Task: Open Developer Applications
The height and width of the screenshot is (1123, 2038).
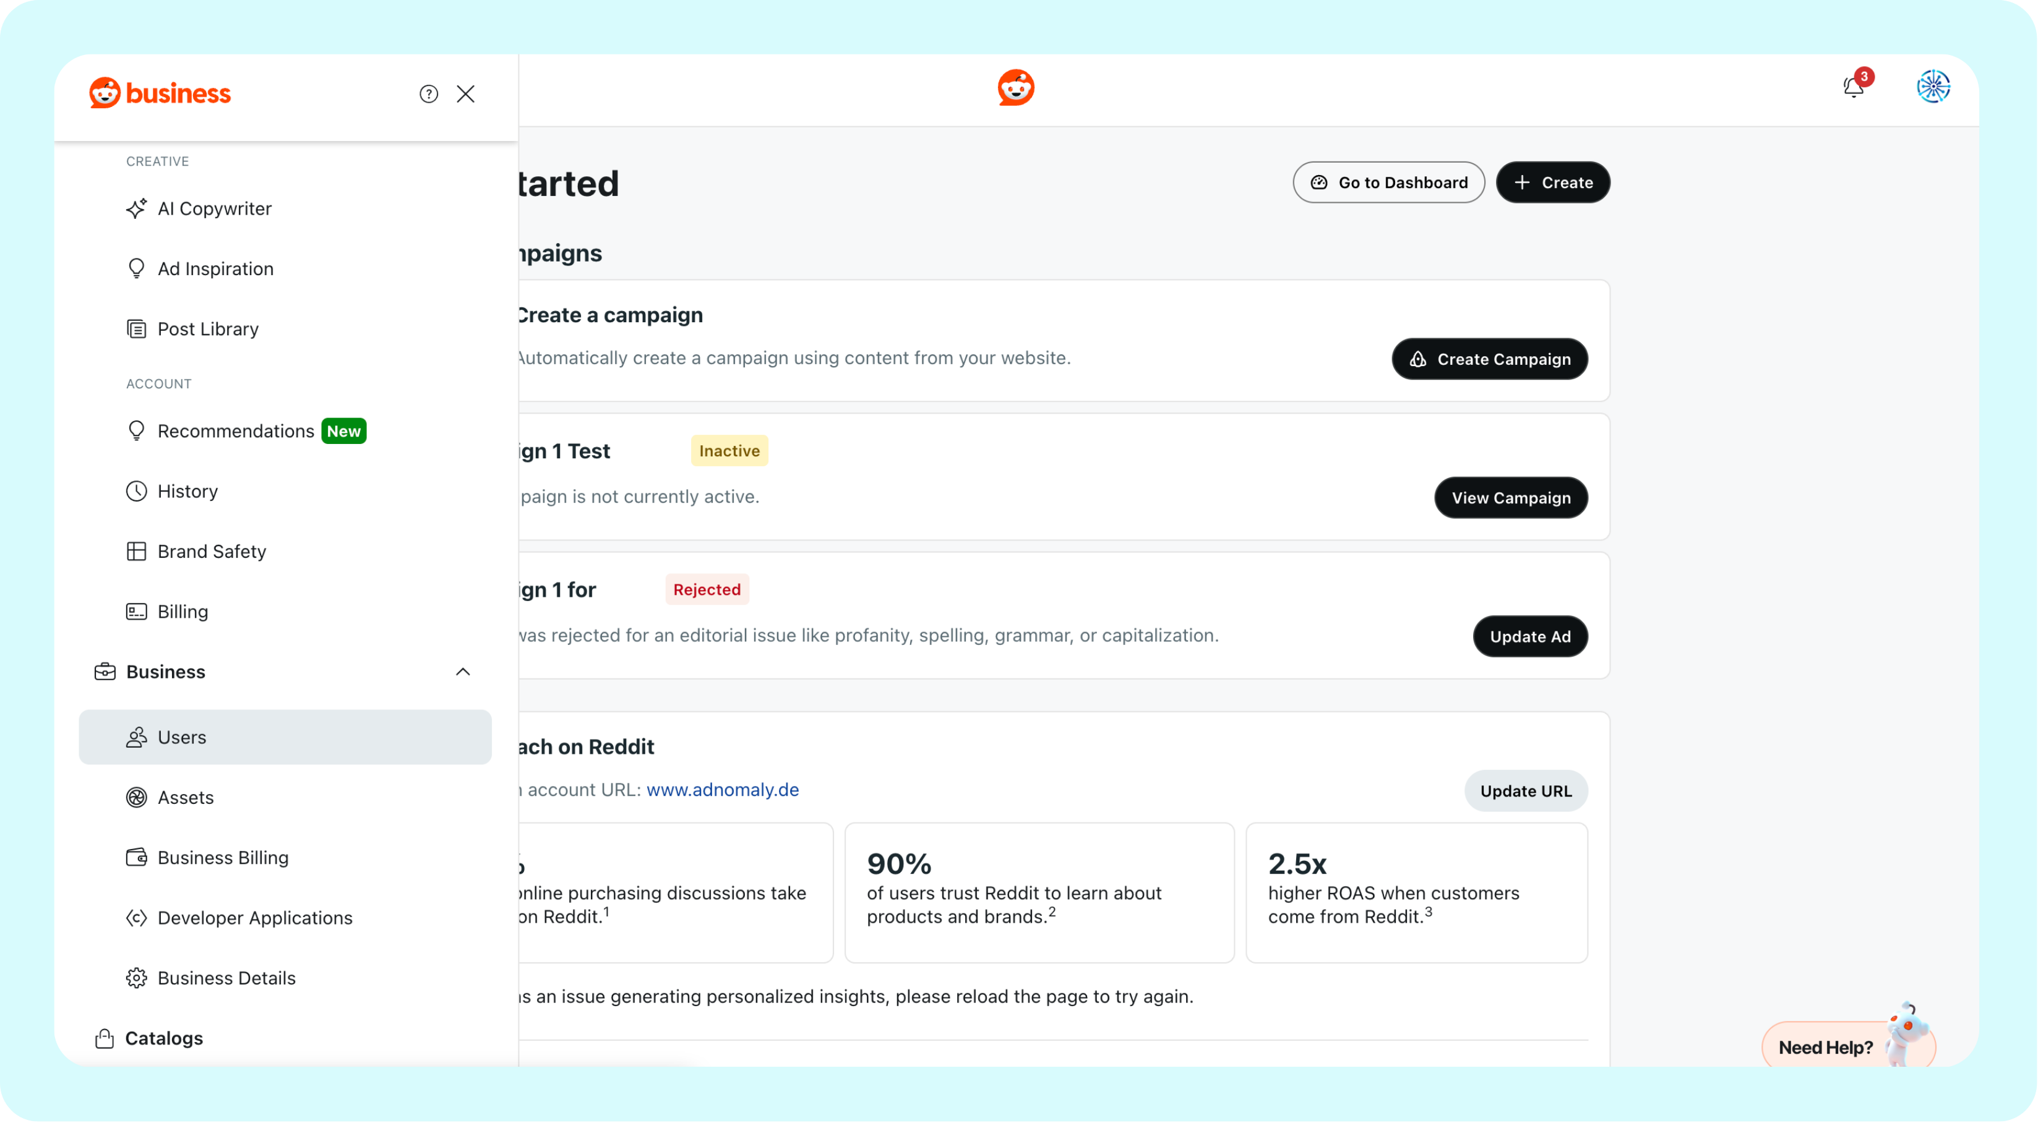Action: pyautogui.click(x=255, y=917)
